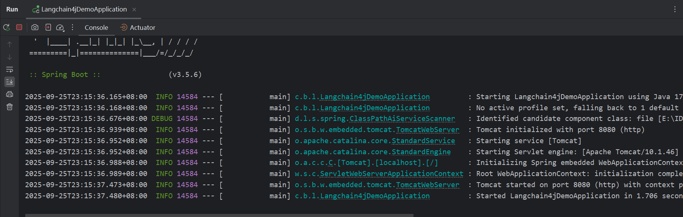Open the ServletWebServerApplicationContext class link

pyautogui.click(x=392, y=174)
